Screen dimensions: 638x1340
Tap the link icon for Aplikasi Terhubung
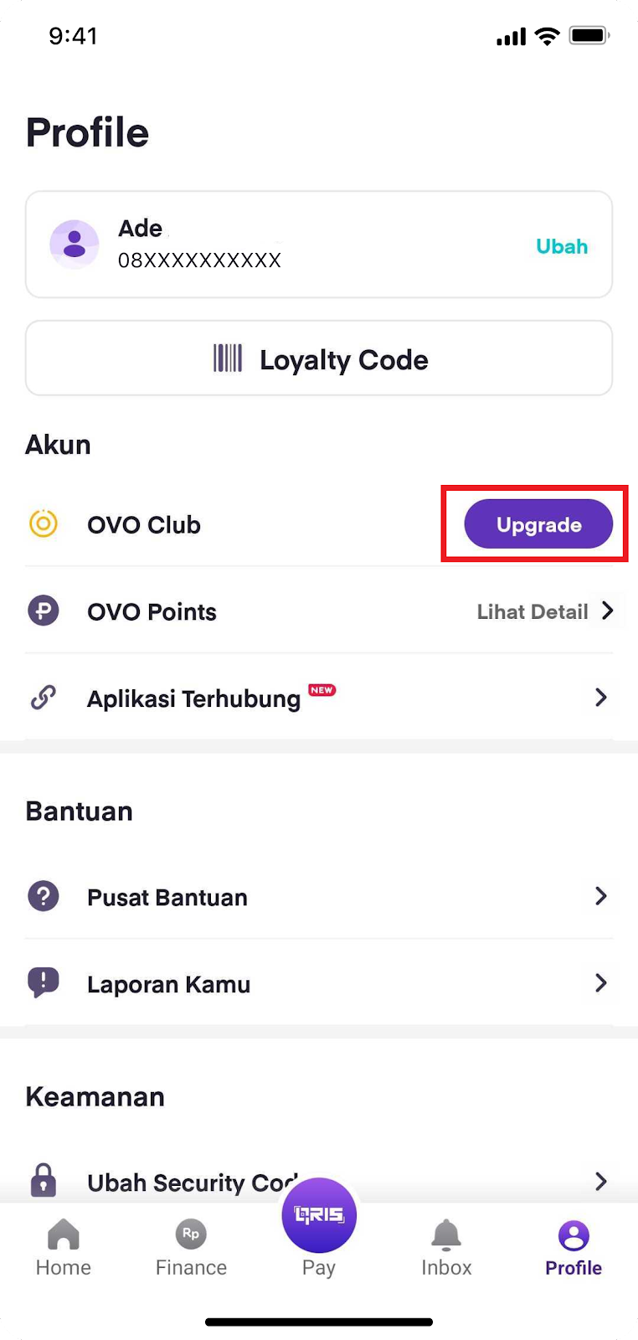(44, 698)
